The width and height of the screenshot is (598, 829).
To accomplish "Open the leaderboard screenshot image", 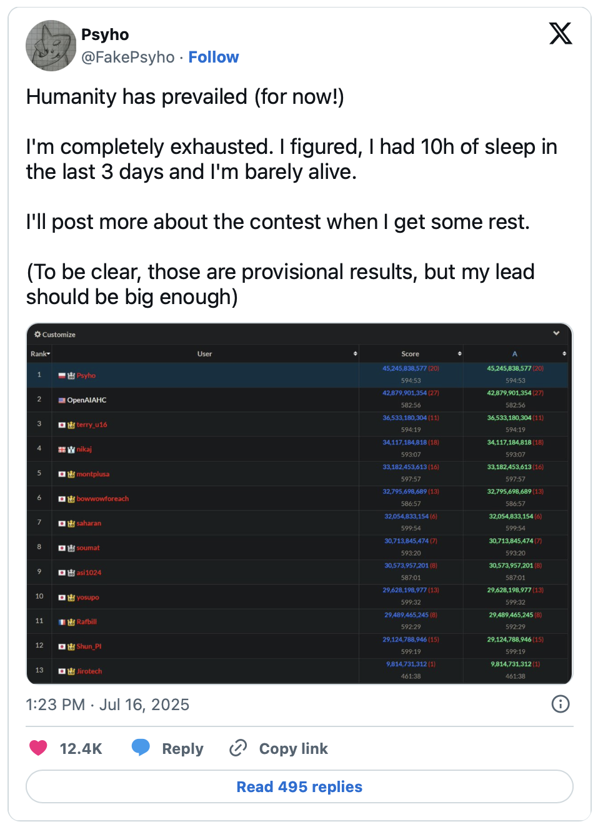I will point(299,504).
